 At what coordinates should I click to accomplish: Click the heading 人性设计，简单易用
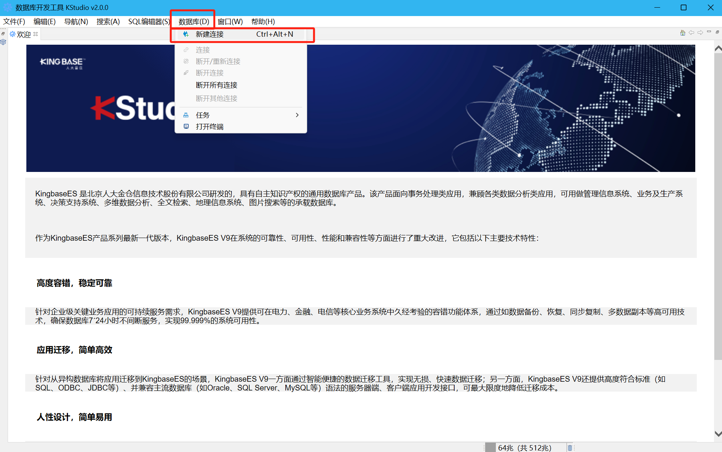[74, 417]
